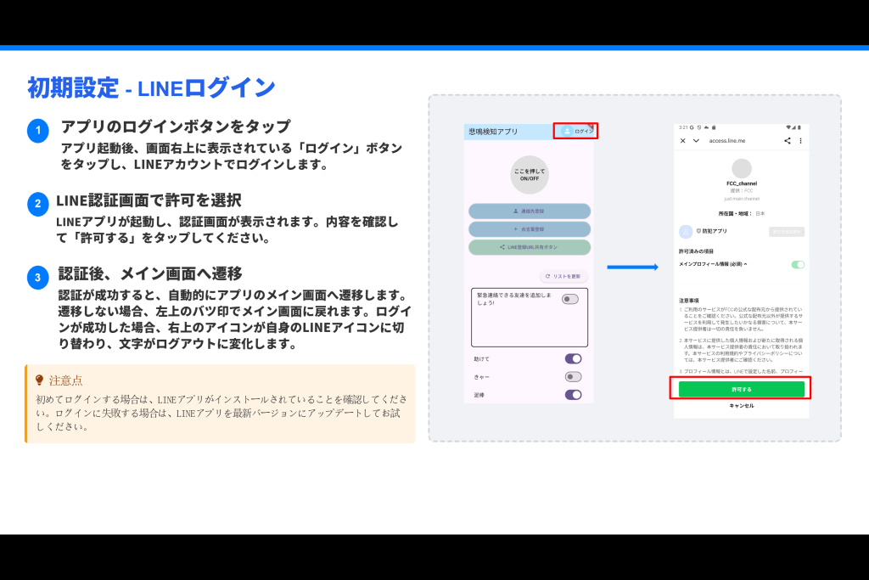Viewport: 869px width, 580px height.
Task: Open the chevron dropdown beside the X icon
Action: coord(696,141)
